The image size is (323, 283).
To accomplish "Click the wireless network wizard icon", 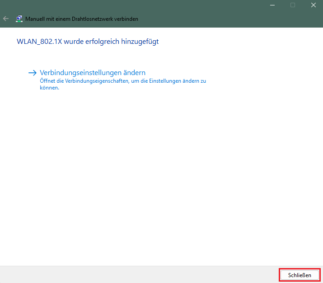I will [x=19, y=19].
